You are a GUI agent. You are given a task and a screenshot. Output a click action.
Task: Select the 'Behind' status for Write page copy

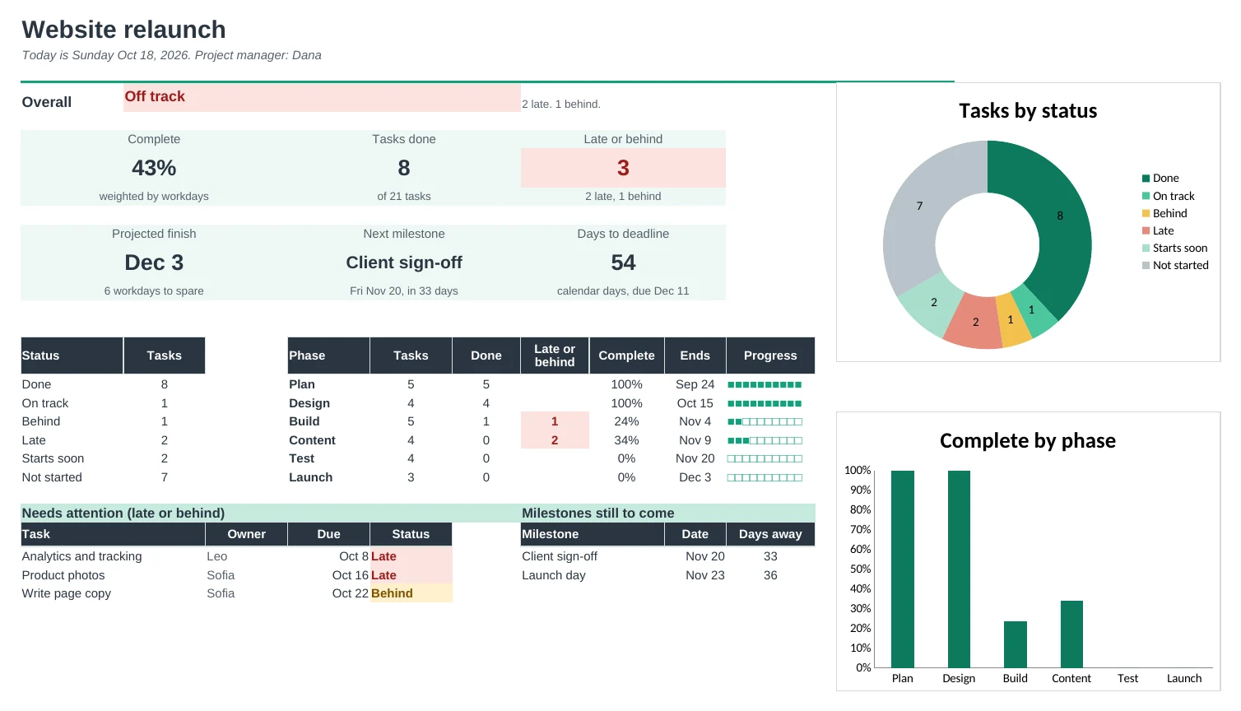pos(411,593)
